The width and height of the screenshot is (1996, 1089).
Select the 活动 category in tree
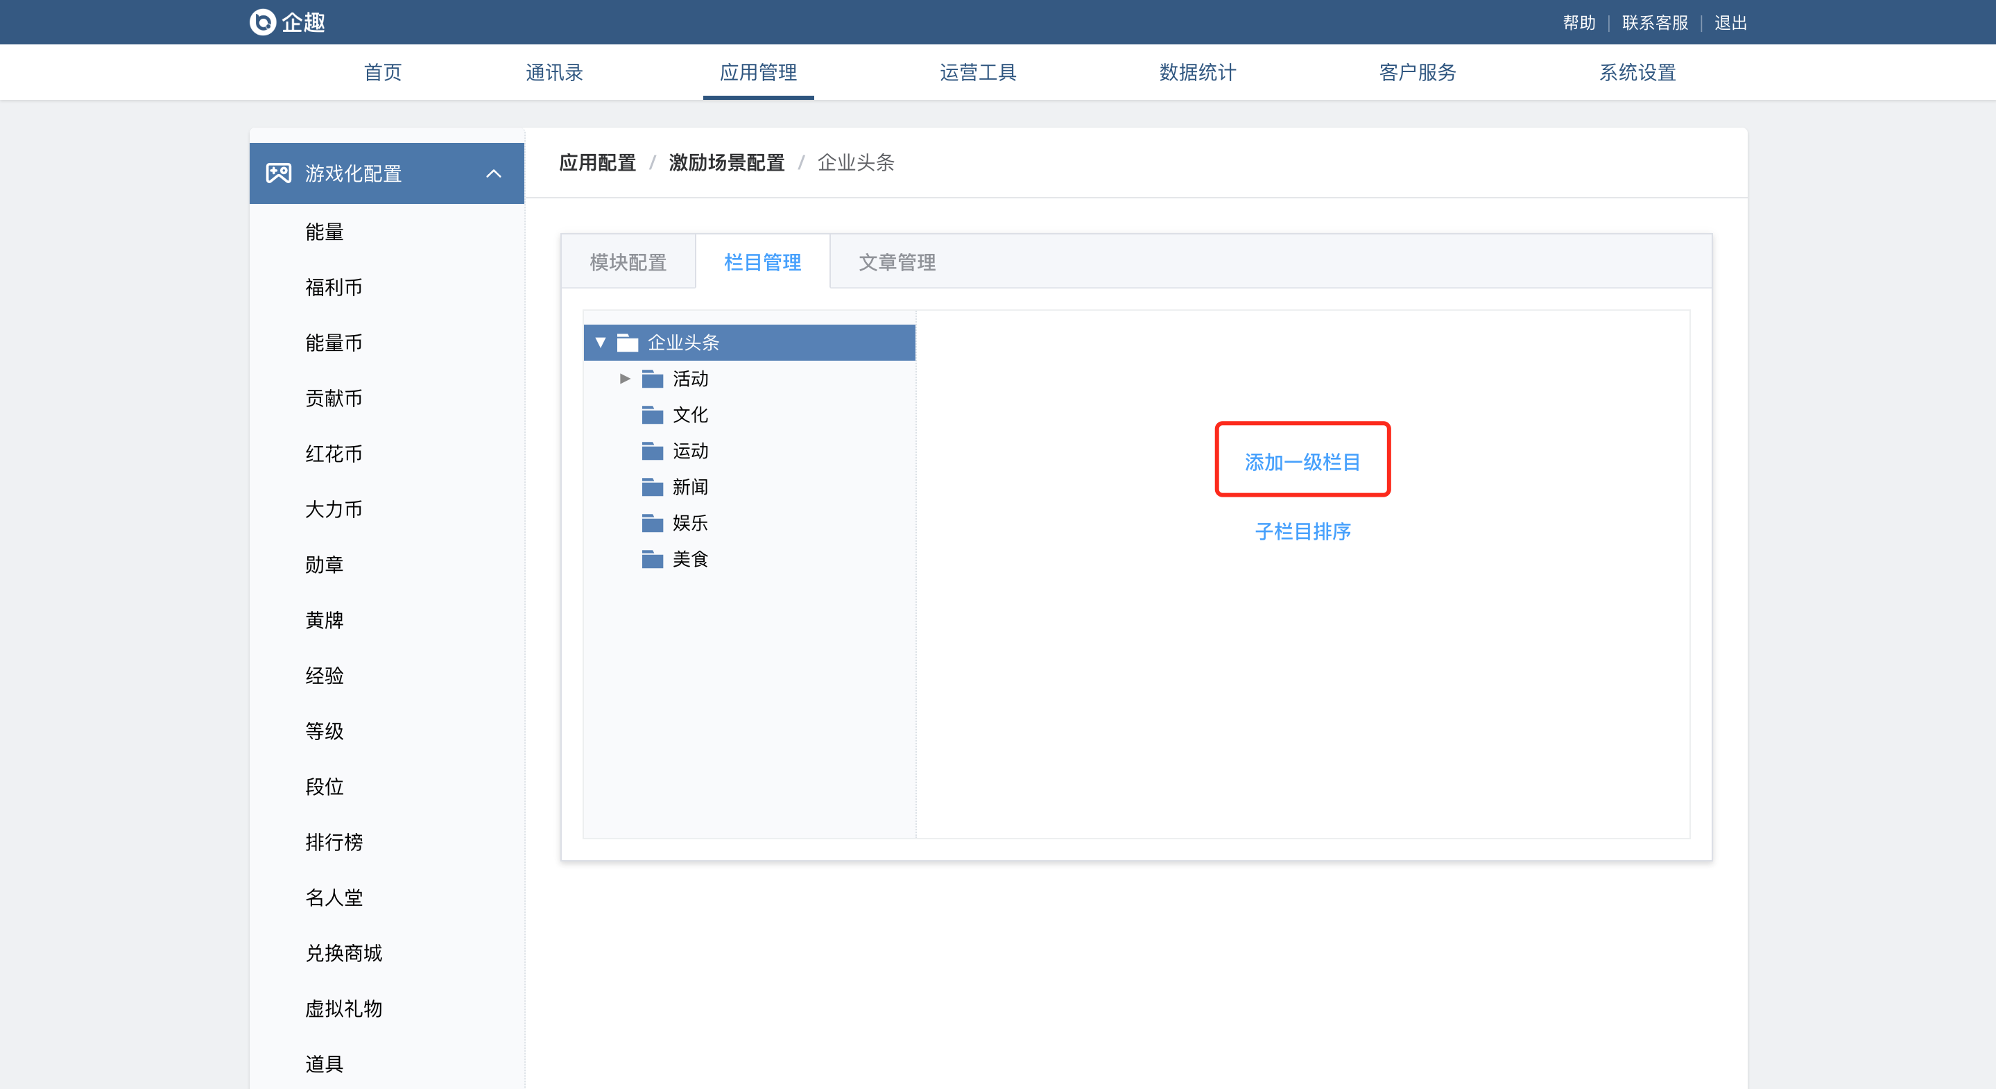[690, 378]
